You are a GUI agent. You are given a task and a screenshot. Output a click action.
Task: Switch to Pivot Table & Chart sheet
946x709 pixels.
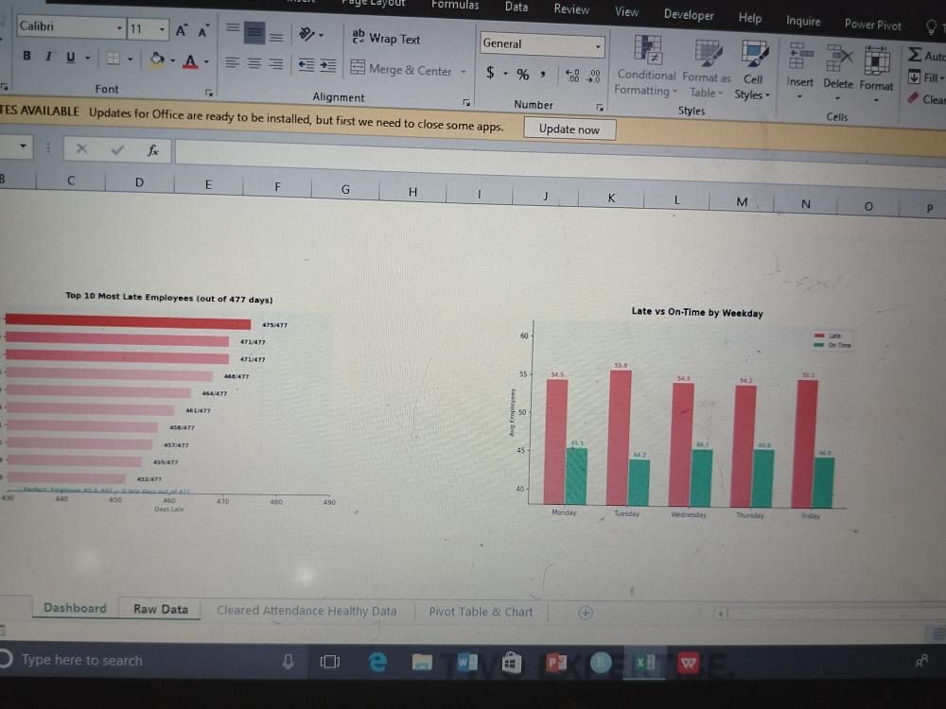[x=481, y=612]
